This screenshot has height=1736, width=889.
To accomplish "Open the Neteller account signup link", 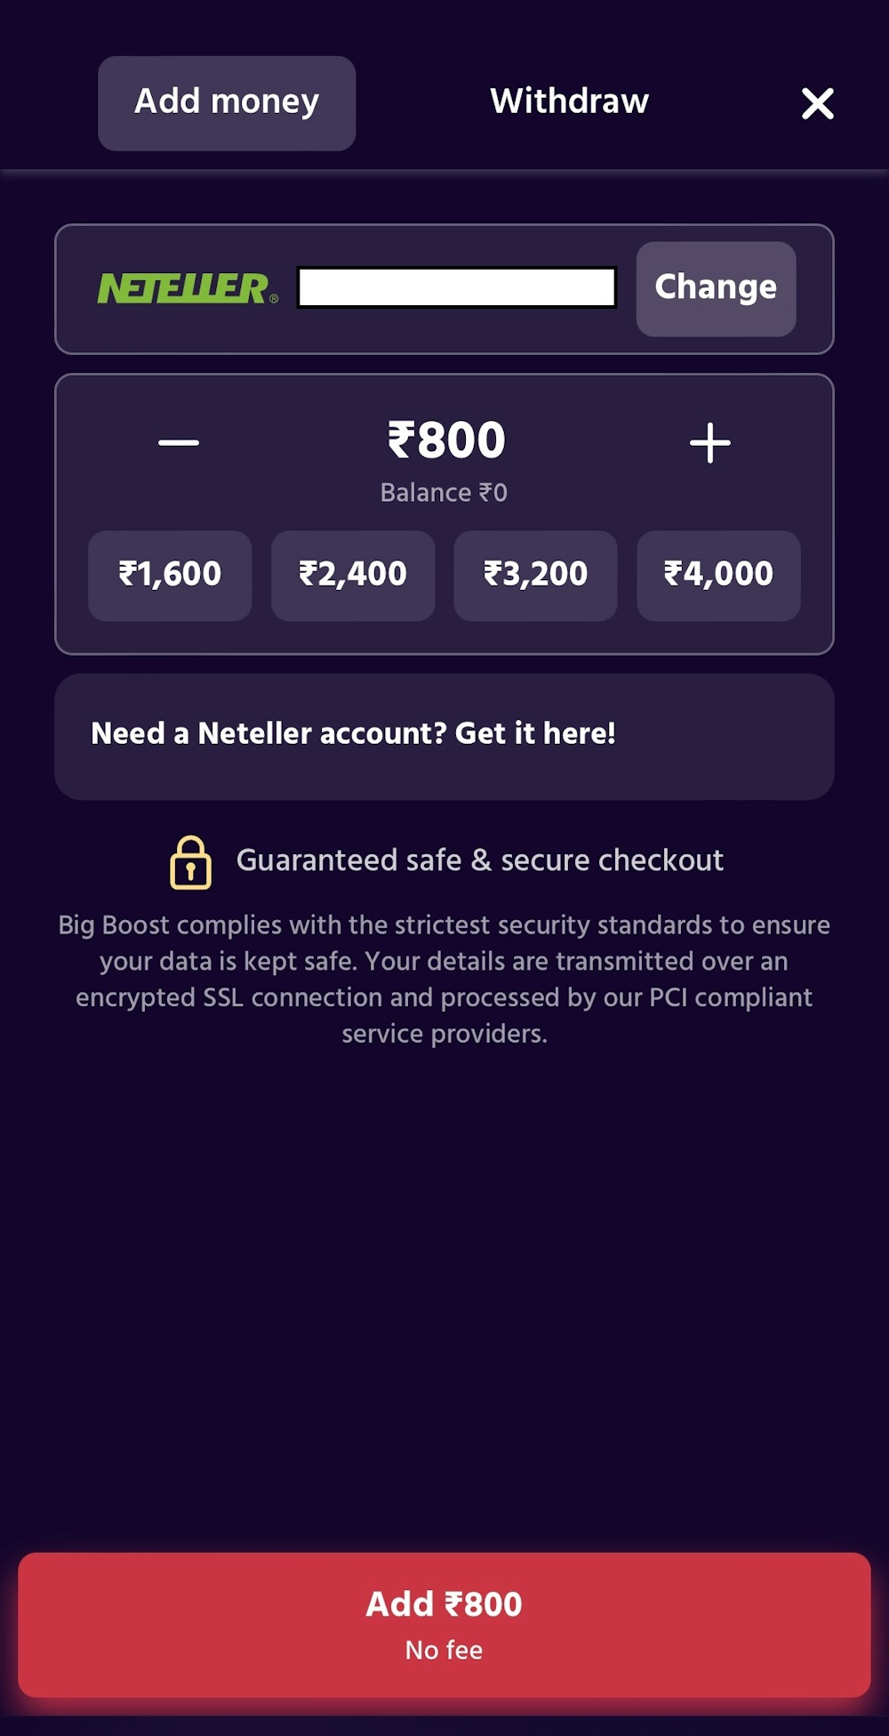I will tap(355, 733).
